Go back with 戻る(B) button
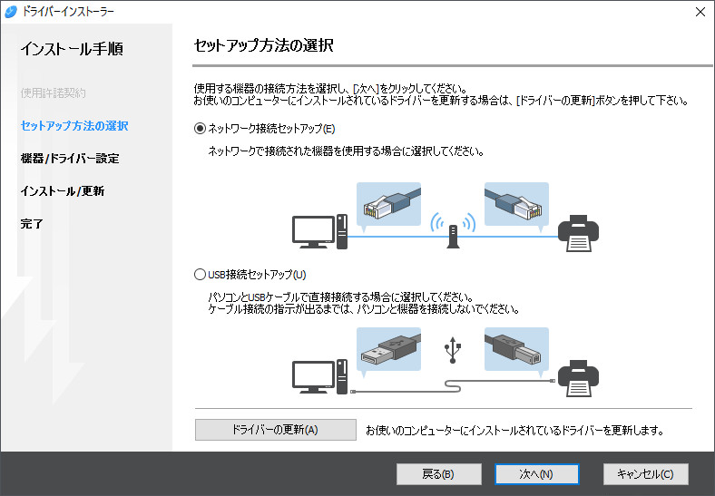The image size is (715, 496). [439, 474]
